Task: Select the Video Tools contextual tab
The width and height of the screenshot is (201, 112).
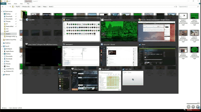Action: pyautogui.click(x=28, y=1)
